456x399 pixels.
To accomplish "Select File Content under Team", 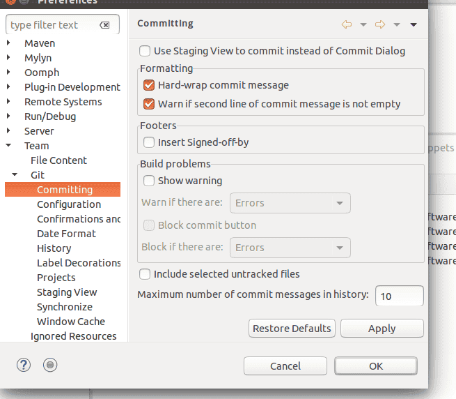I will point(58,160).
